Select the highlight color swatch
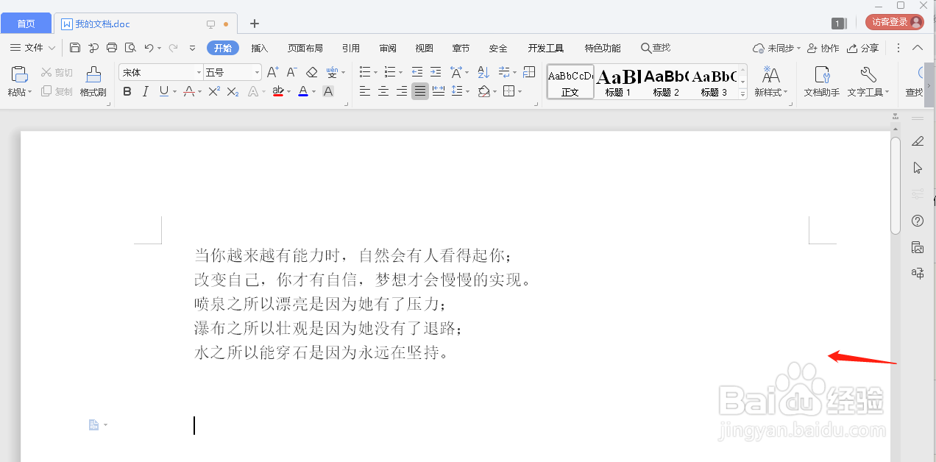Image resolution: width=936 pixels, height=462 pixels. coord(278,91)
